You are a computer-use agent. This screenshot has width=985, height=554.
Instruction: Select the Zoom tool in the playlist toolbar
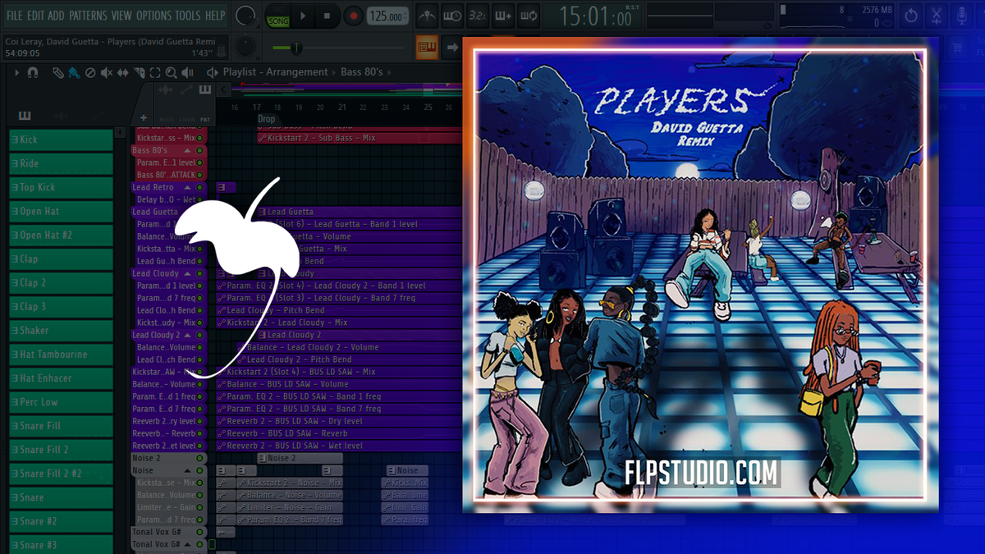170,72
